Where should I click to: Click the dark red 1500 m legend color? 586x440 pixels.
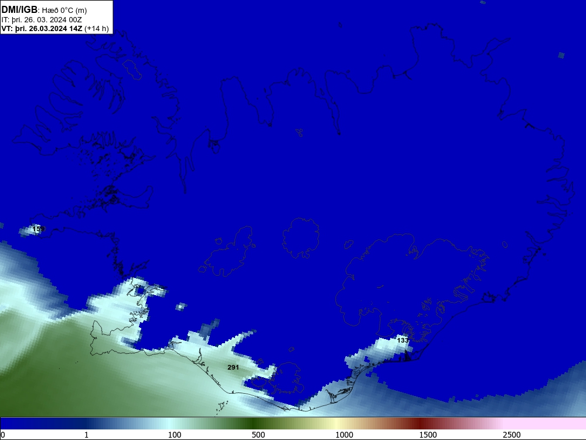420,423
